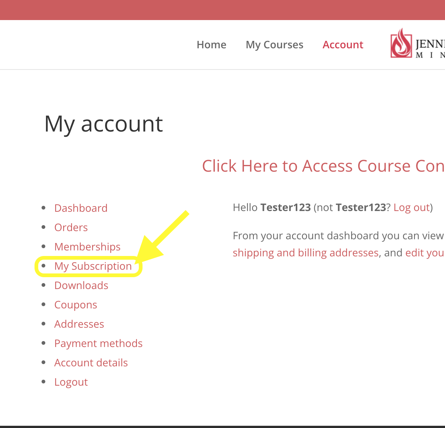Open the Coupons link
The image size is (445, 428).
click(x=75, y=305)
